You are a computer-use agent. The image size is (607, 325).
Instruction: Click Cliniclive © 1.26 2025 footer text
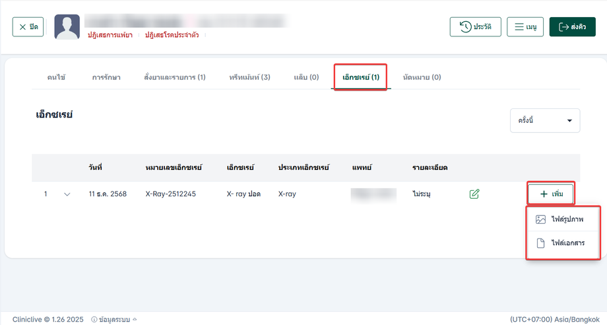coord(48,319)
